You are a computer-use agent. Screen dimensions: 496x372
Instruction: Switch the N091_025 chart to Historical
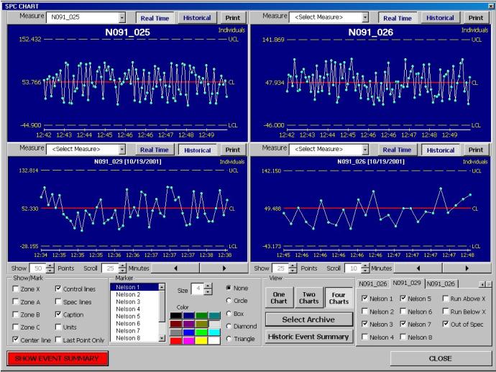click(x=197, y=18)
